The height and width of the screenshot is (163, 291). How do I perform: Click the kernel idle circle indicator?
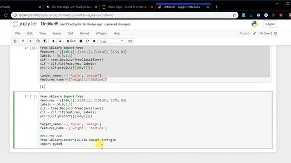276,34
